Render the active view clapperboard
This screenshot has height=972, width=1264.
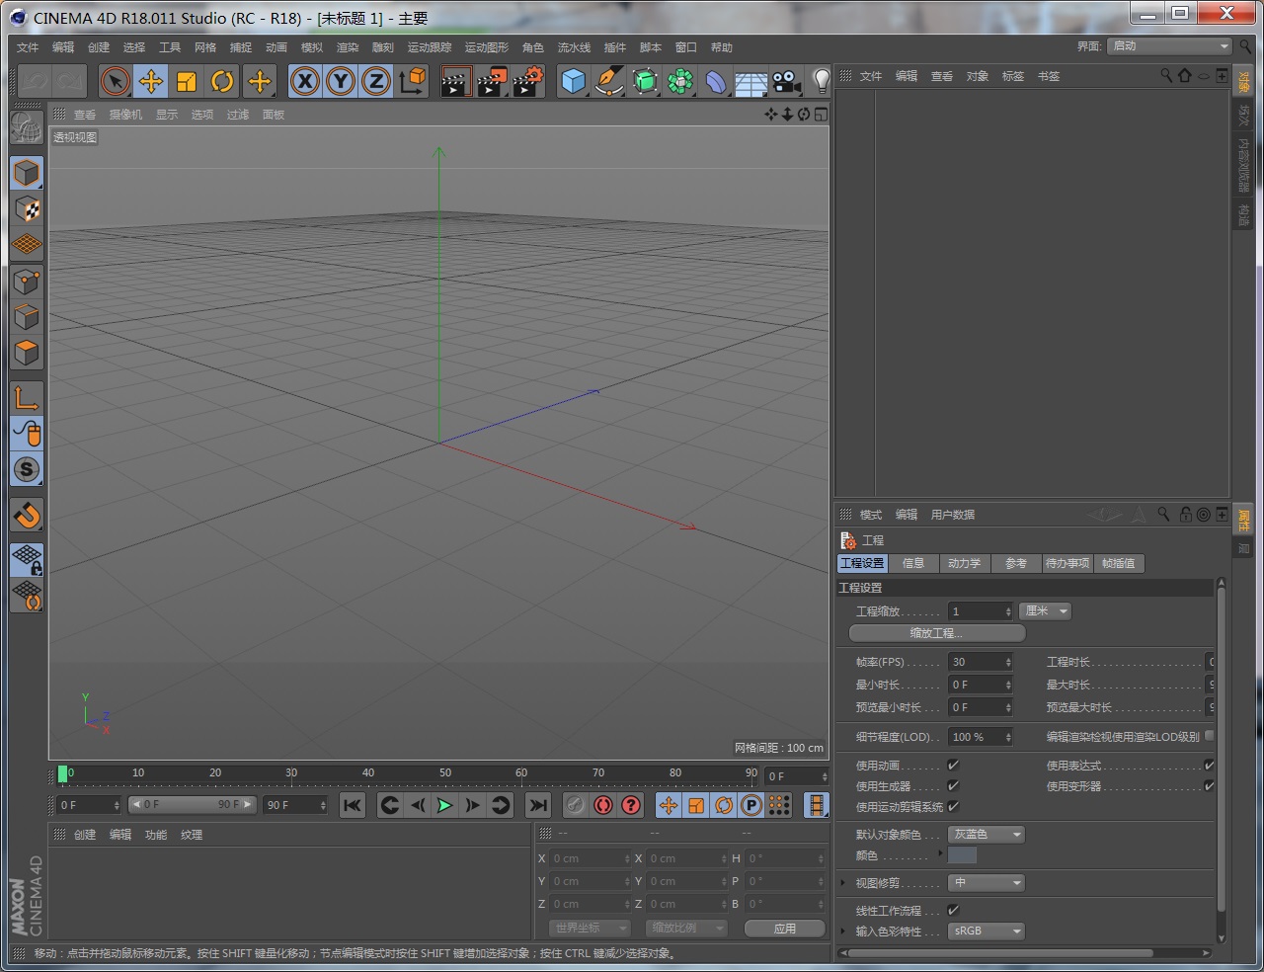455,81
